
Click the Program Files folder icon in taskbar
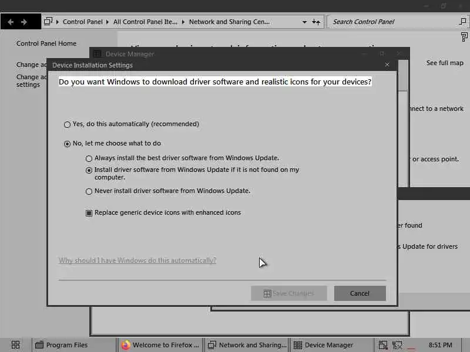(39, 345)
